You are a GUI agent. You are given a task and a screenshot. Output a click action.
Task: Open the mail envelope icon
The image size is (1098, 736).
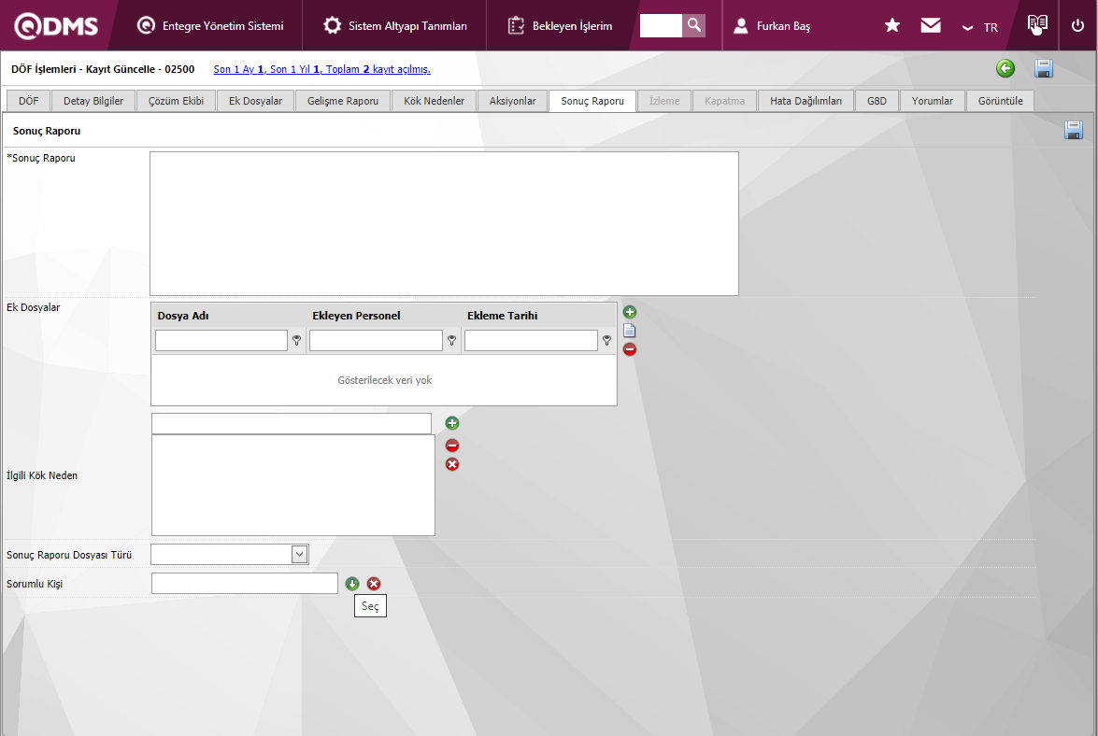[931, 26]
